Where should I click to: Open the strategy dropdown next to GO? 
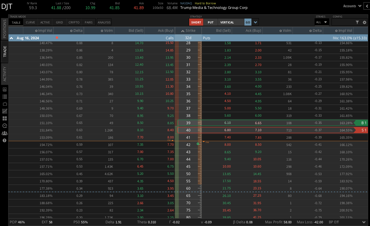(x=255, y=22)
